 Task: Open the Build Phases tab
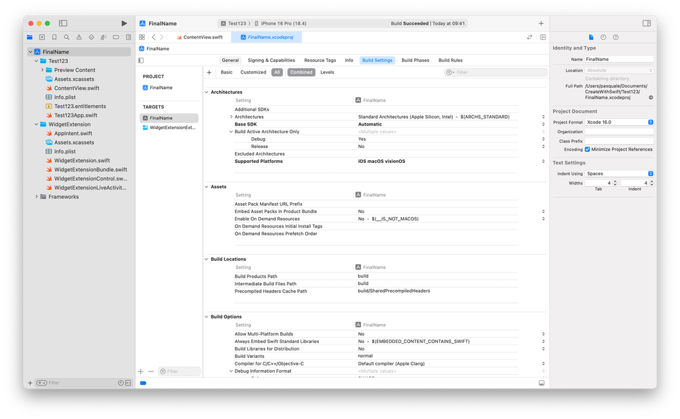click(415, 60)
